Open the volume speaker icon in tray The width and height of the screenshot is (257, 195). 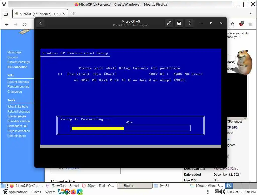coord(222,191)
